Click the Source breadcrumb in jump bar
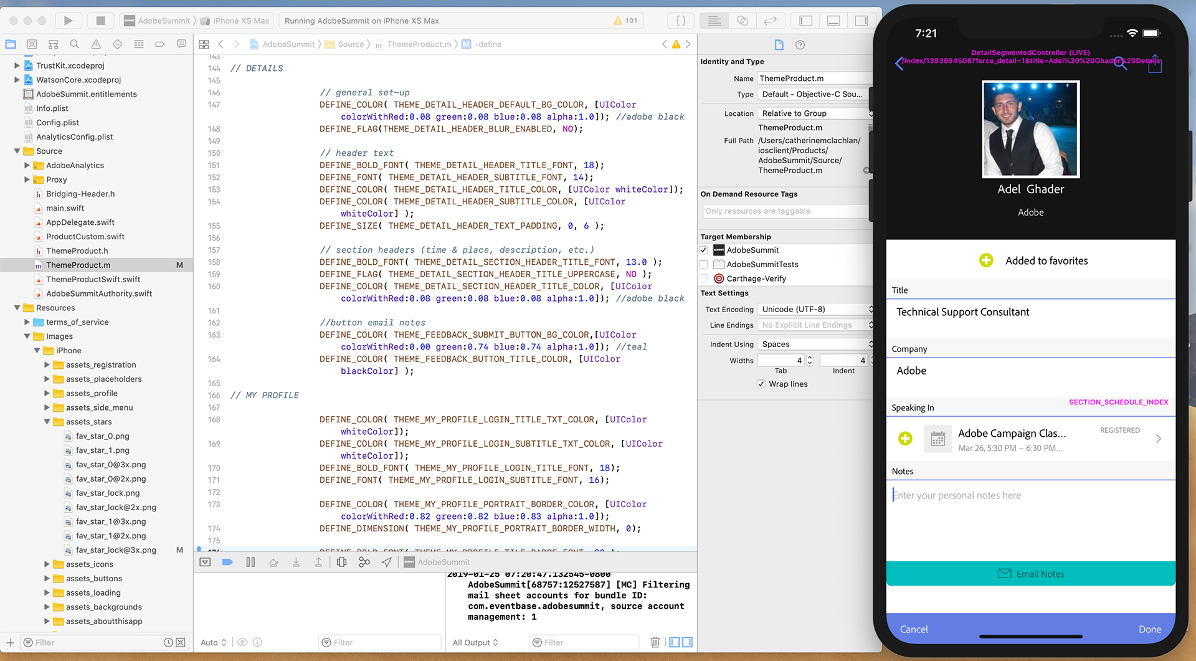Screen dimensions: 1196x661 [x=351, y=44]
